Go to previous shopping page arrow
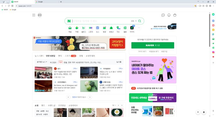Viewport: 216px width, 117px height. click(118, 105)
